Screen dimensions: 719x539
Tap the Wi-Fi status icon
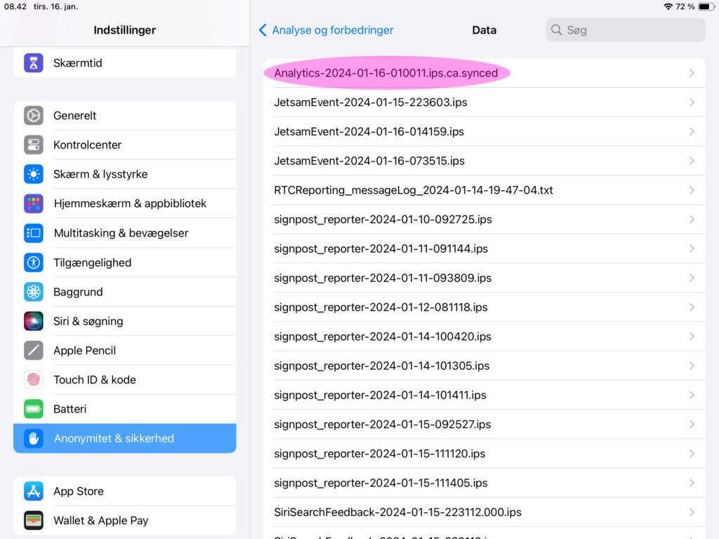click(x=668, y=6)
